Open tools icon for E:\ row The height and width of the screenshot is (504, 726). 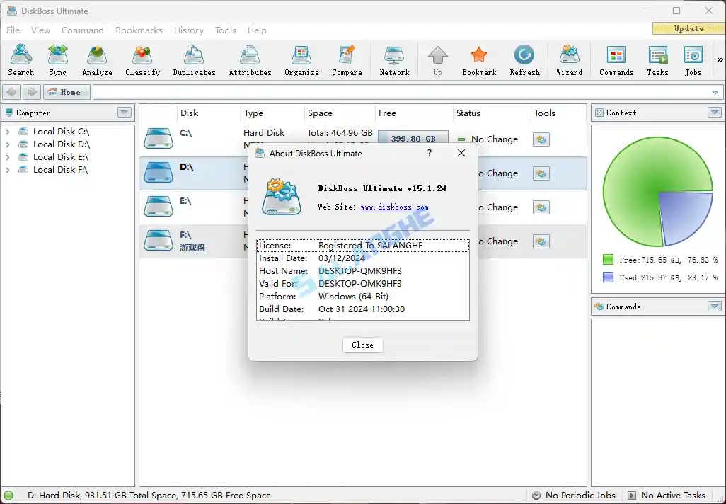coord(541,207)
